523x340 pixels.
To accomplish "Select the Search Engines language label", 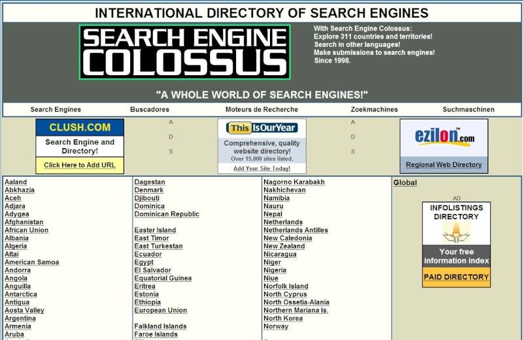I will [x=56, y=109].
